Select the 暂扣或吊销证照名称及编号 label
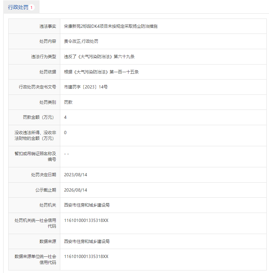This screenshot has width=269, height=273. coord(35,156)
